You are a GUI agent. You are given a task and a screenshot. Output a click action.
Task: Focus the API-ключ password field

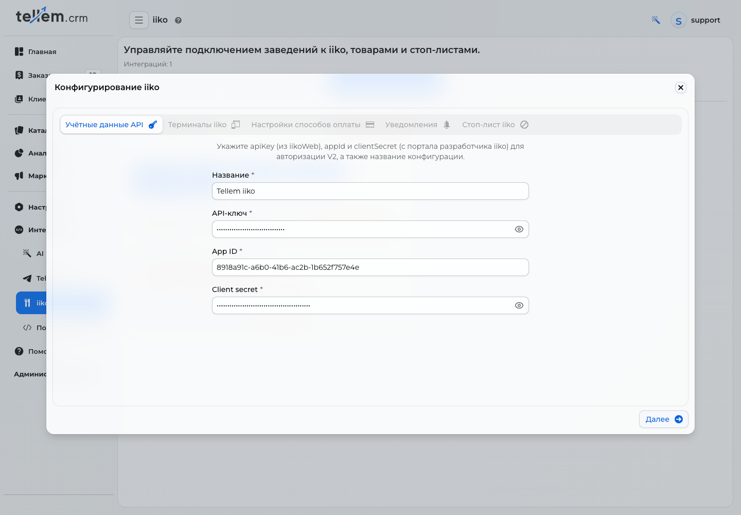tap(370, 229)
